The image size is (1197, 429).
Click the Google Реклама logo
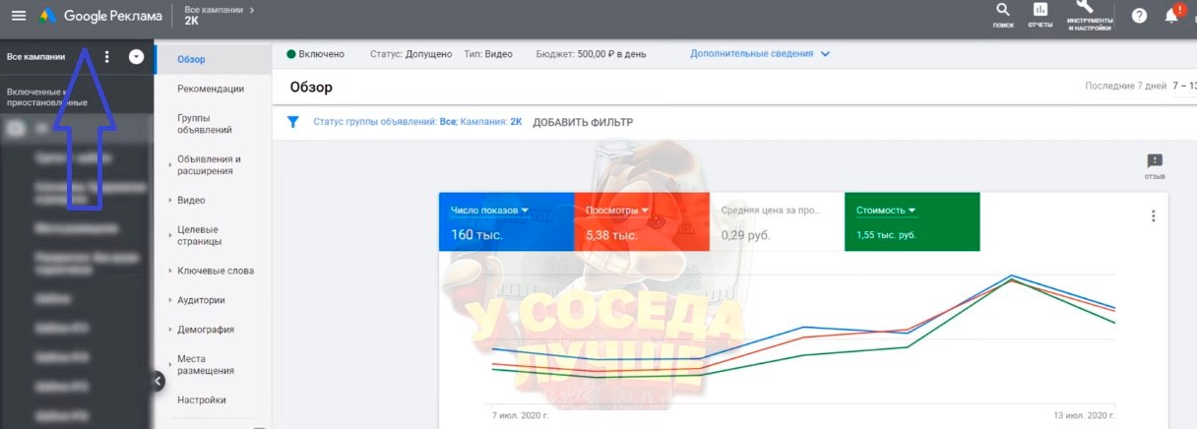point(100,16)
